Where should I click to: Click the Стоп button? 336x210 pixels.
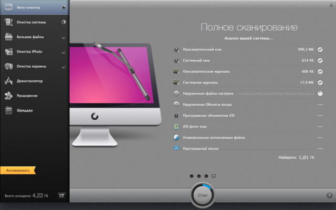click(202, 195)
